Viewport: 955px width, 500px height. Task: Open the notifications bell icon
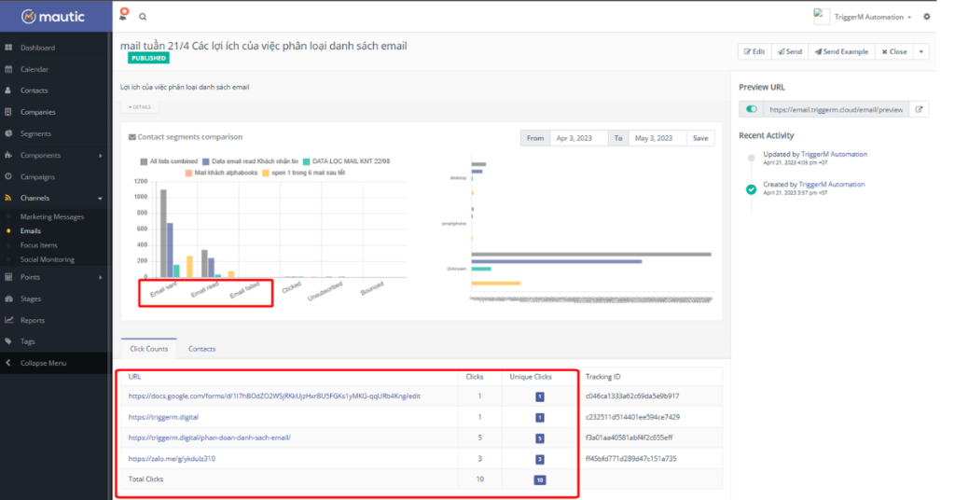(124, 16)
